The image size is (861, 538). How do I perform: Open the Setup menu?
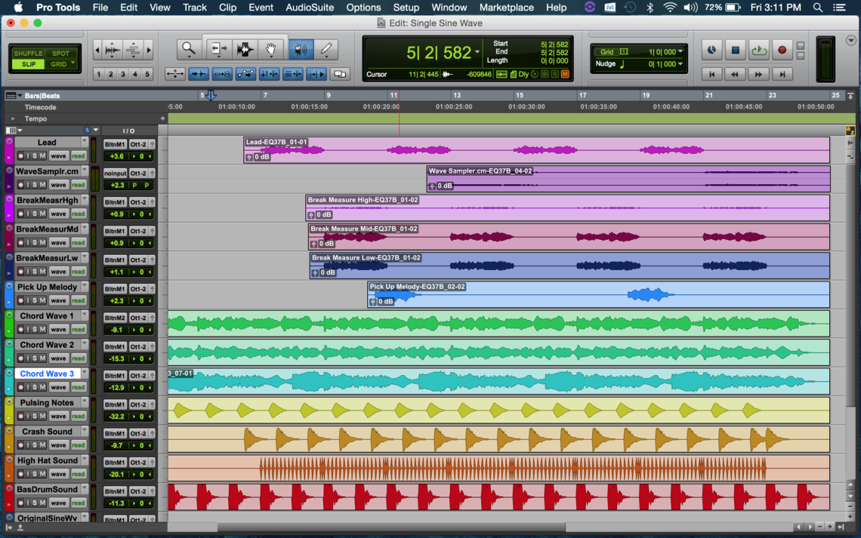[x=406, y=7]
